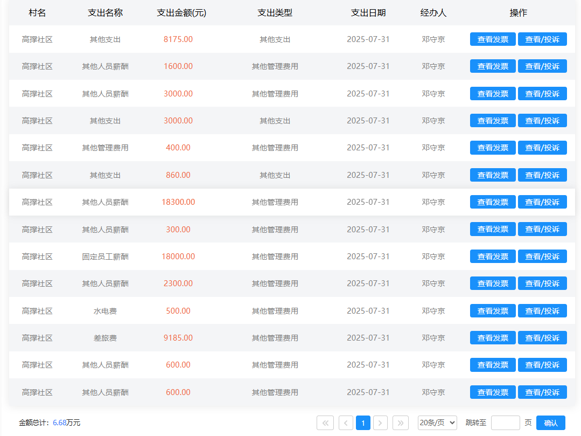Click the 支出金额(元) column header
The image size is (581, 436).
click(181, 13)
